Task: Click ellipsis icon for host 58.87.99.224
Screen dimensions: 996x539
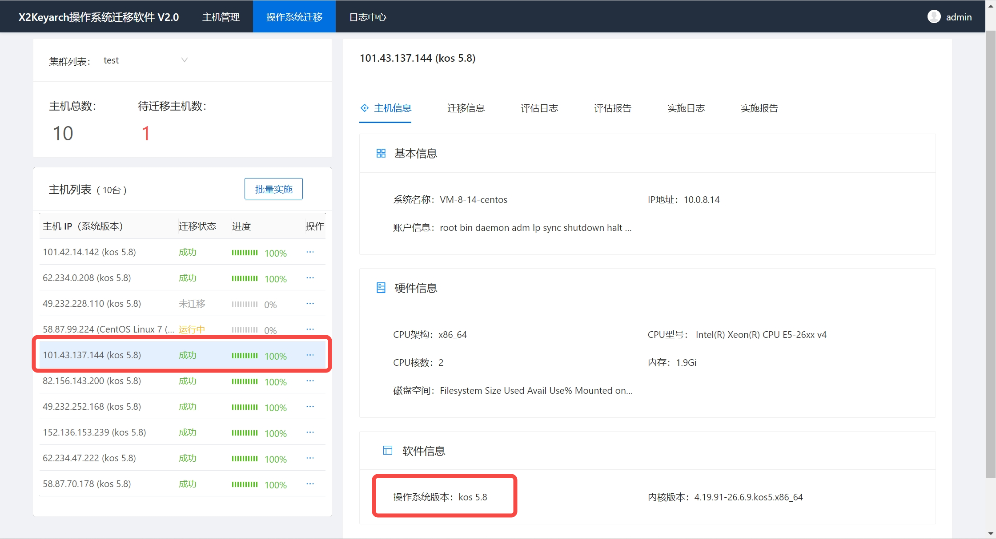Action: click(x=310, y=329)
